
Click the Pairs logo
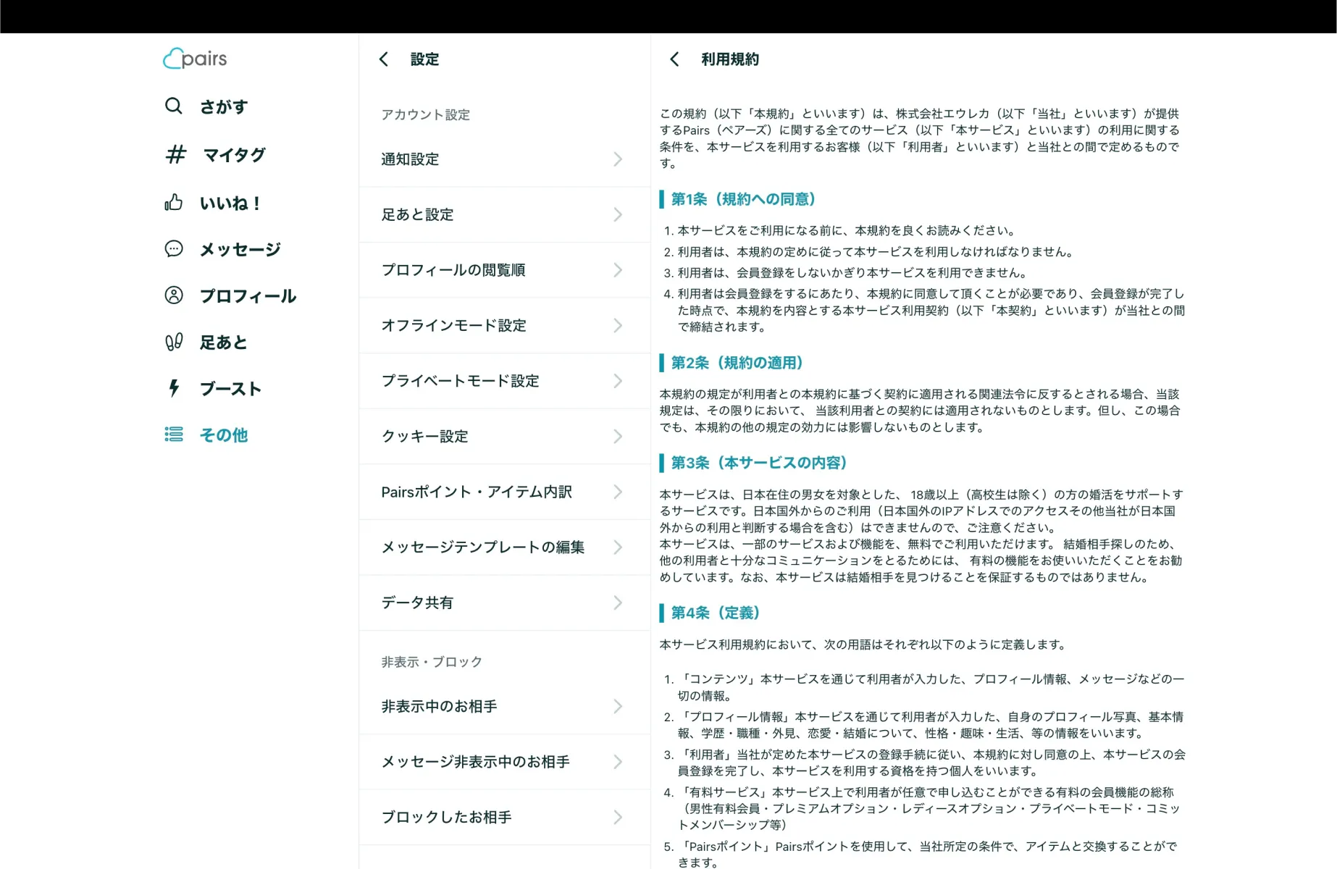click(195, 59)
